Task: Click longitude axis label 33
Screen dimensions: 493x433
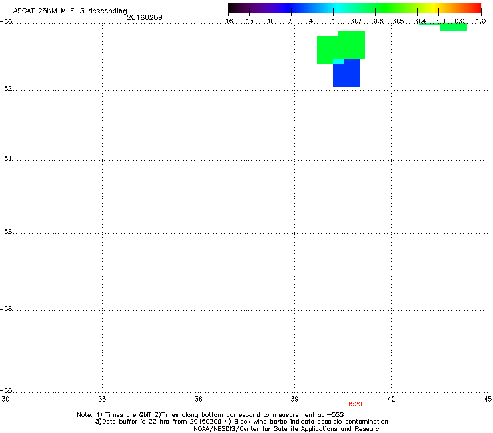Action: (x=102, y=399)
